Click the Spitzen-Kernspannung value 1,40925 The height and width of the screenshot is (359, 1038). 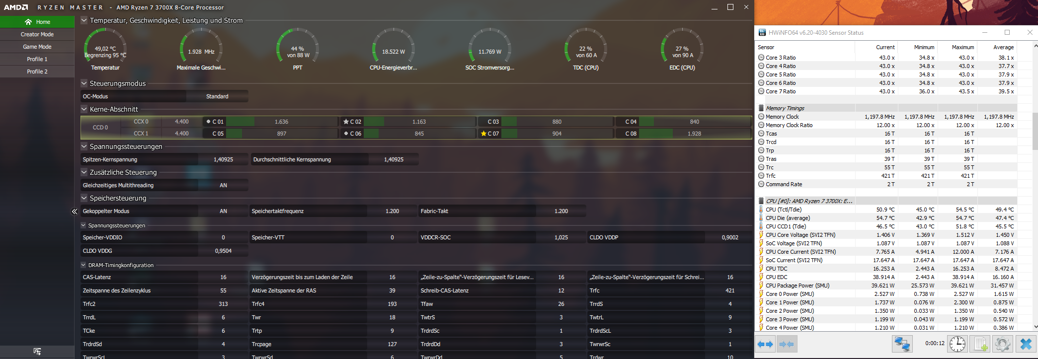[x=223, y=159]
